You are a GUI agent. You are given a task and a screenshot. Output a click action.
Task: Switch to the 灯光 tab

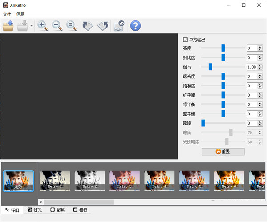[36, 210]
